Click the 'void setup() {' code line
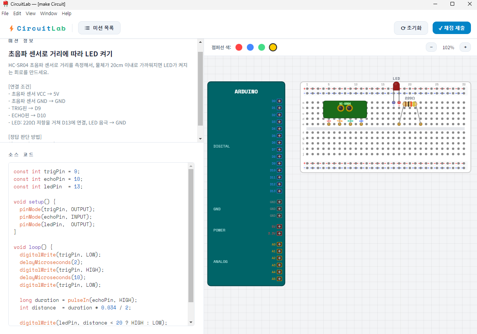The image size is (477, 334). [x=35, y=202]
